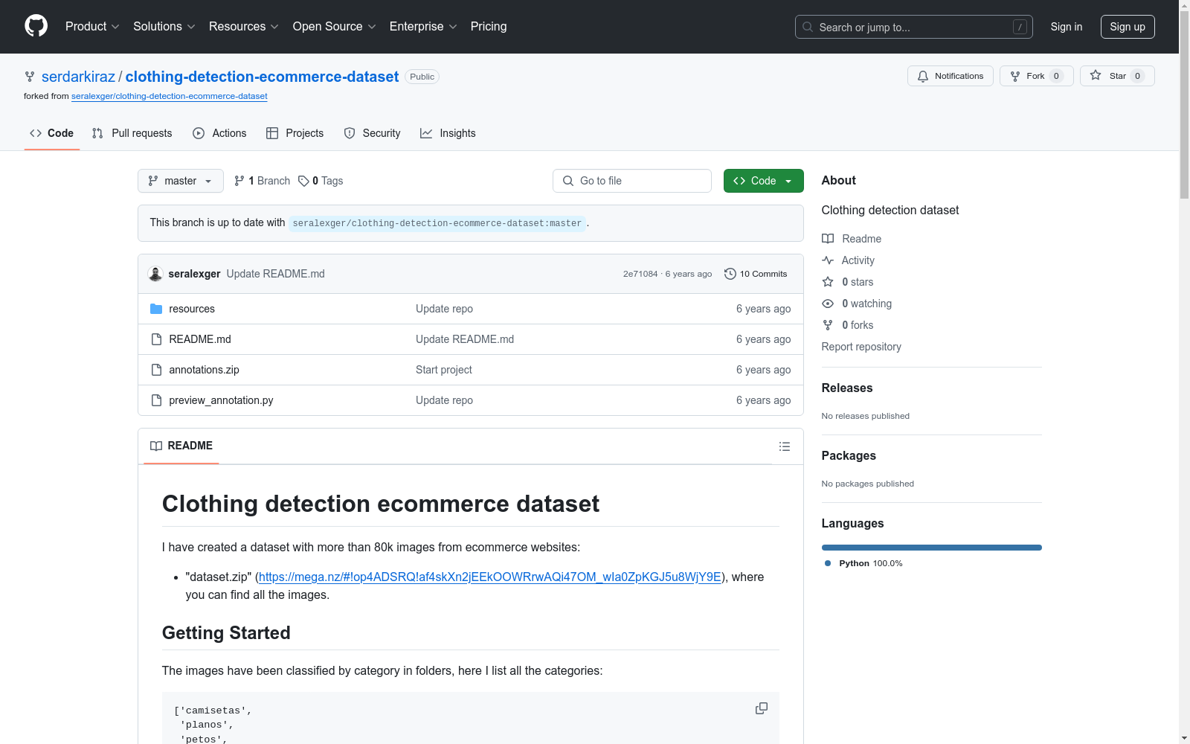Image resolution: width=1190 pixels, height=744 pixels.
Task: Click seralexger's avatar image
Action: pos(155,274)
